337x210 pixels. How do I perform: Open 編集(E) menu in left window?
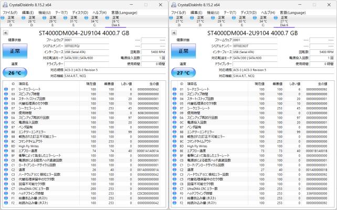pos(28,13)
